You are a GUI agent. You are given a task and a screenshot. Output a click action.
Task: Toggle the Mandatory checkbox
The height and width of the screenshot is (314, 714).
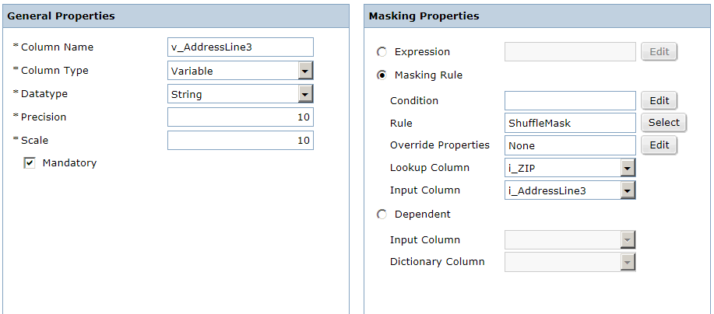(30, 163)
